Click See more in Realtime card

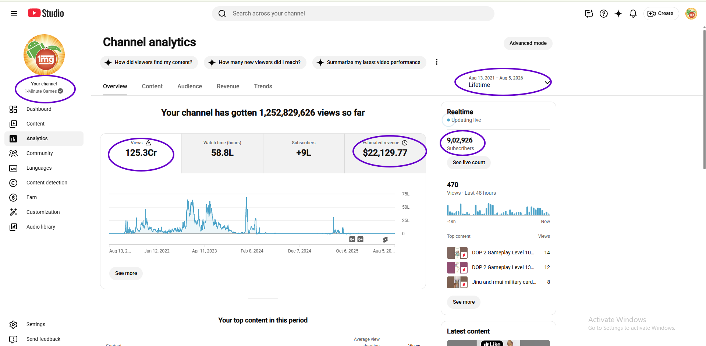point(464,302)
